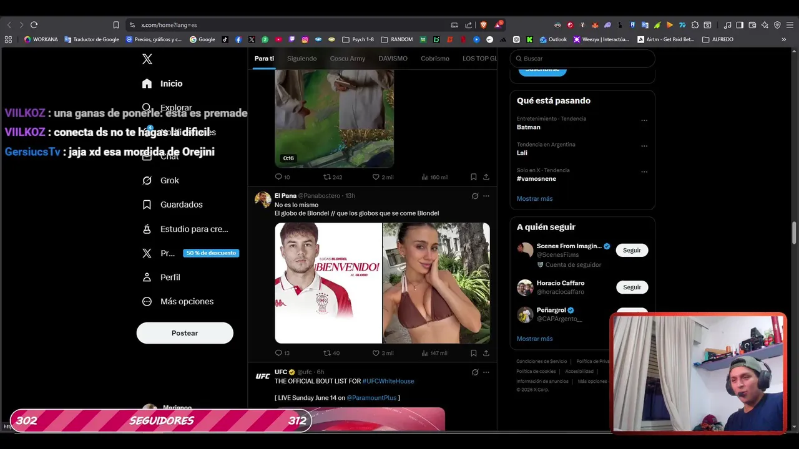Open the ALFREDO bookmarks folder
The height and width of the screenshot is (449, 799).
[x=718, y=39]
